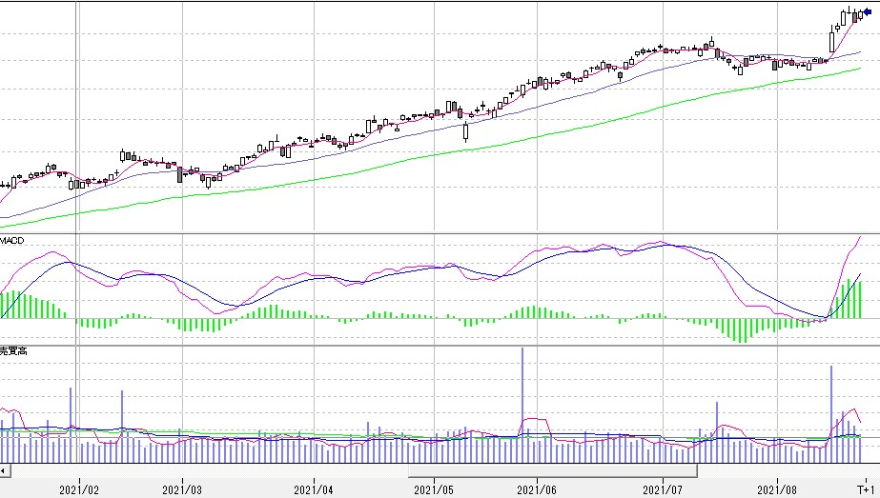Click the 2021/06 date axis label

[x=537, y=489]
